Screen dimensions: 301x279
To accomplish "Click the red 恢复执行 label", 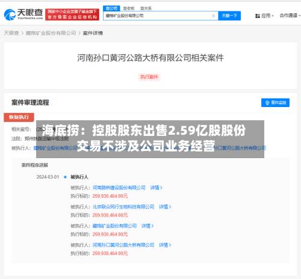I will pyautogui.click(x=19, y=117).
